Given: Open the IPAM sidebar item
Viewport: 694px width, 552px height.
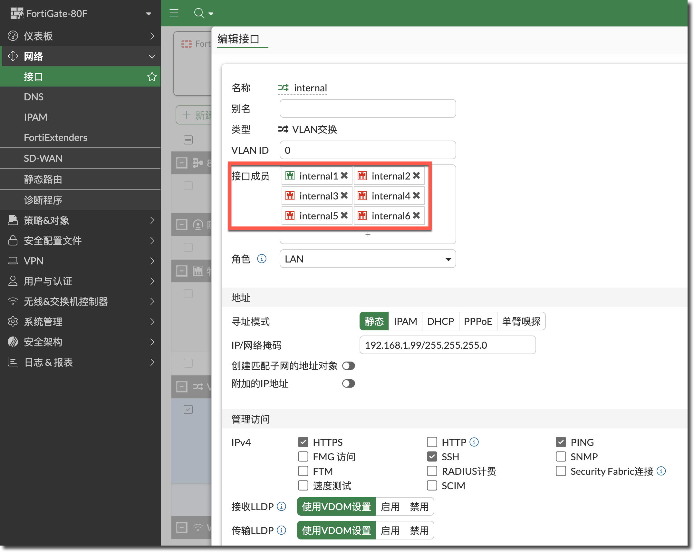Looking at the screenshot, I should point(80,117).
